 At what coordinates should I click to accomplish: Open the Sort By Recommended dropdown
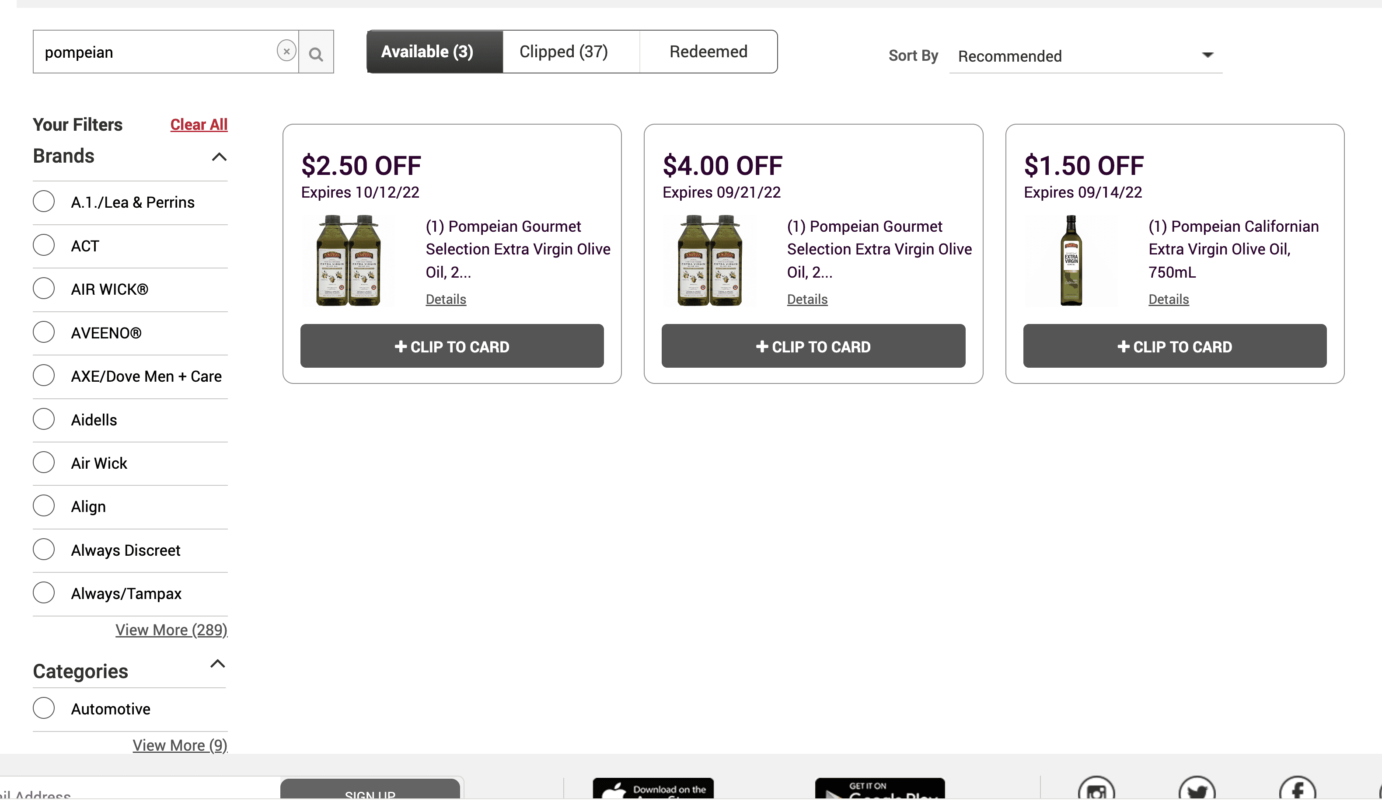[x=1086, y=56]
